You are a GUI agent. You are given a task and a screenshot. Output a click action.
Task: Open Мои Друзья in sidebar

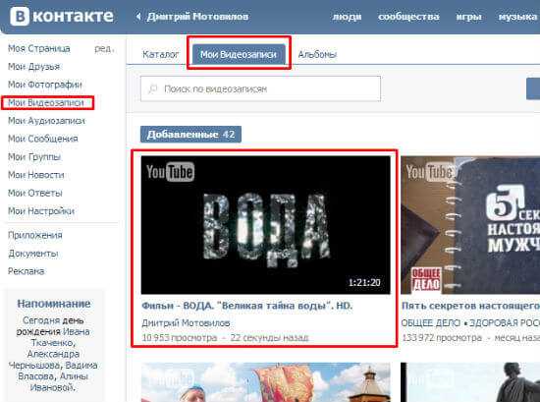click(33, 67)
